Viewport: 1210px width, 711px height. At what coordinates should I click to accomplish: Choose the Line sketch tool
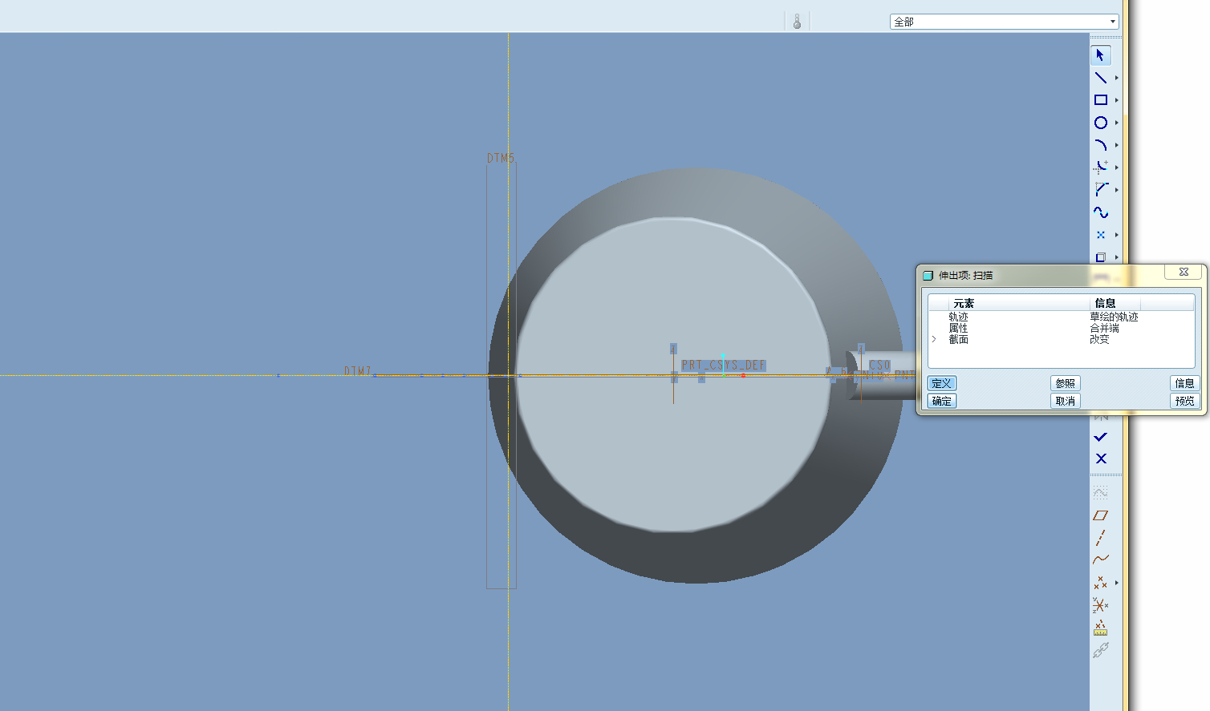point(1100,78)
